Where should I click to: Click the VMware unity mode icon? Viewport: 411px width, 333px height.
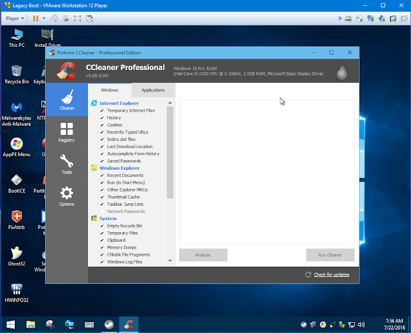point(90,19)
